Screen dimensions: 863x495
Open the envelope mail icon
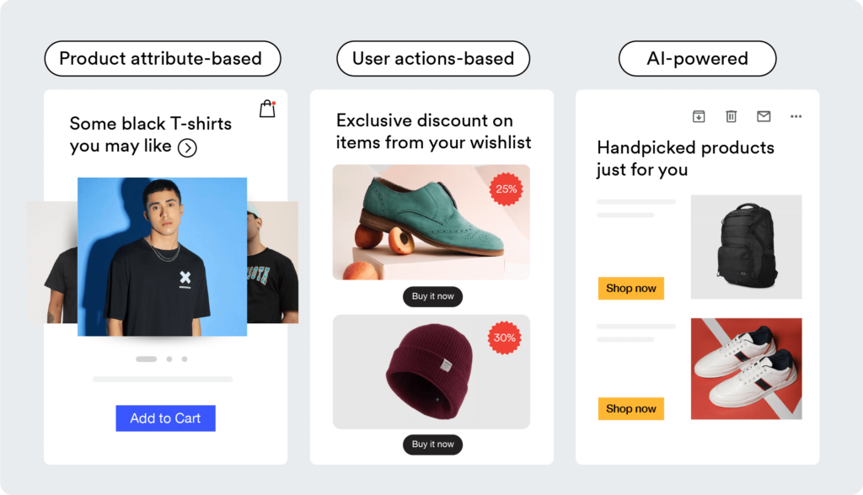point(763,116)
